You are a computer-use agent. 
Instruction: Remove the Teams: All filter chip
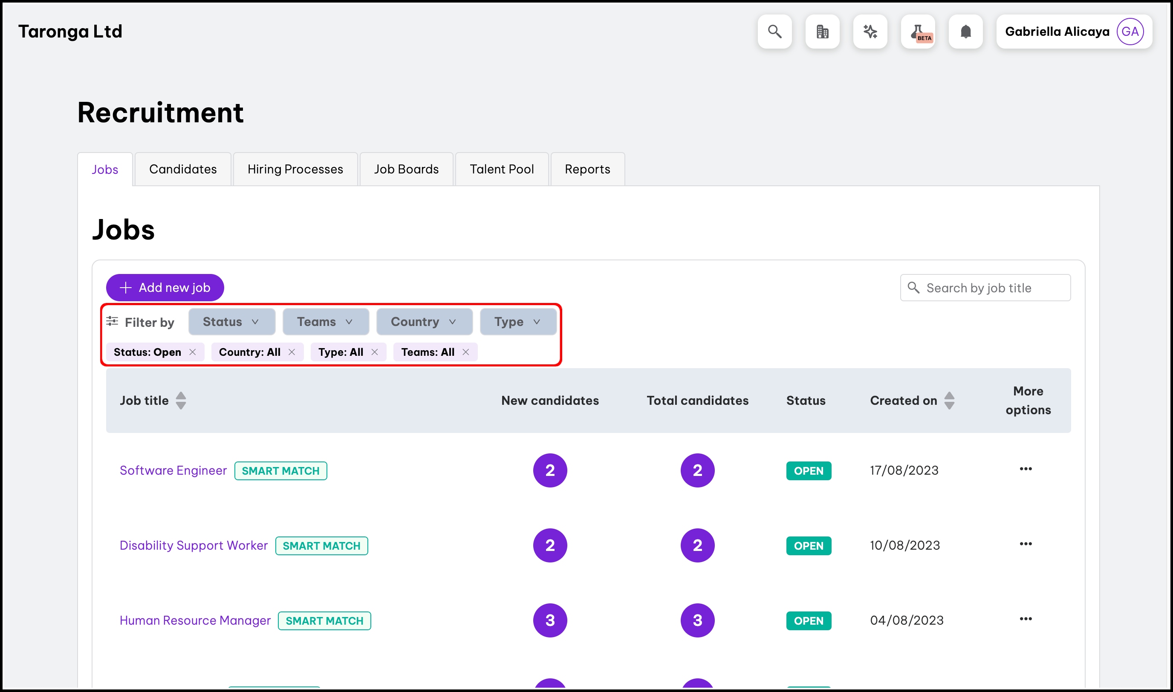[x=465, y=352]
